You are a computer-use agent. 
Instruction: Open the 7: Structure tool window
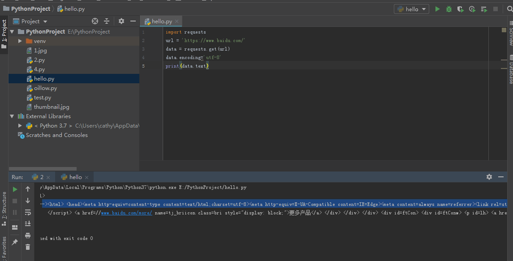click(x=4, y=209)
